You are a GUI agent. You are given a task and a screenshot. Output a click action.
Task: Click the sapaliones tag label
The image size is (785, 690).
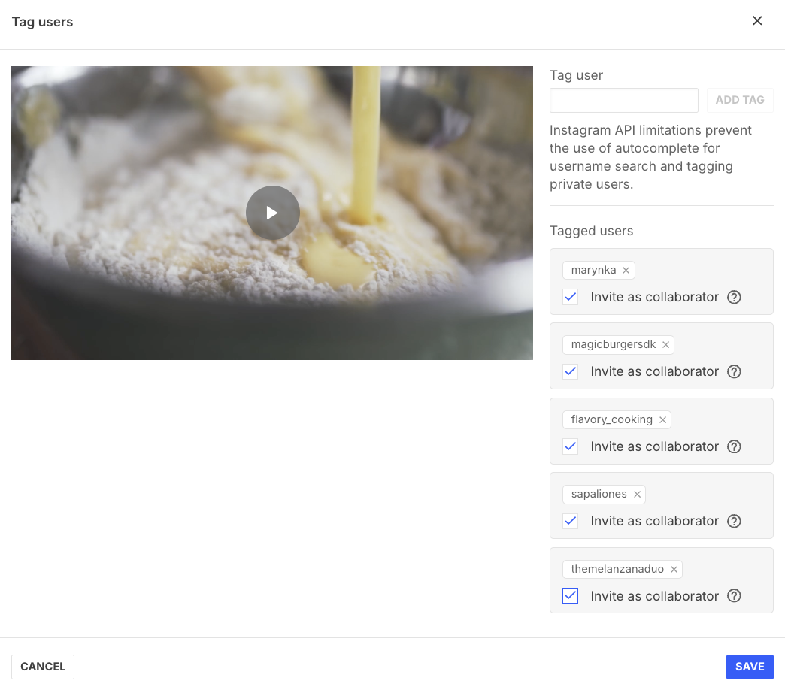[x=599, y=495]
